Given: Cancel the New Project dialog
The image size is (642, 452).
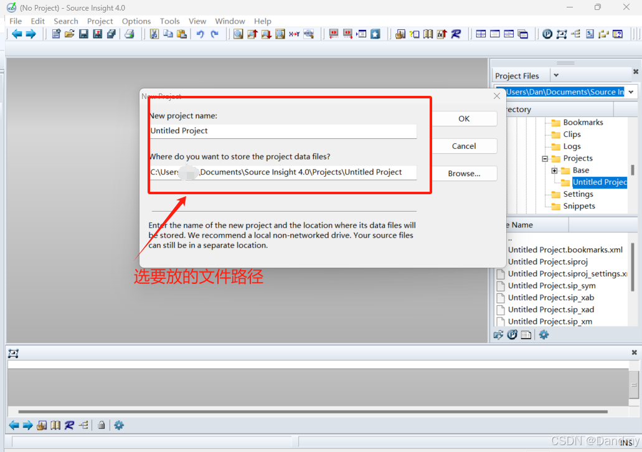Looking at the screenshot, I should click(x=464, y=146).
